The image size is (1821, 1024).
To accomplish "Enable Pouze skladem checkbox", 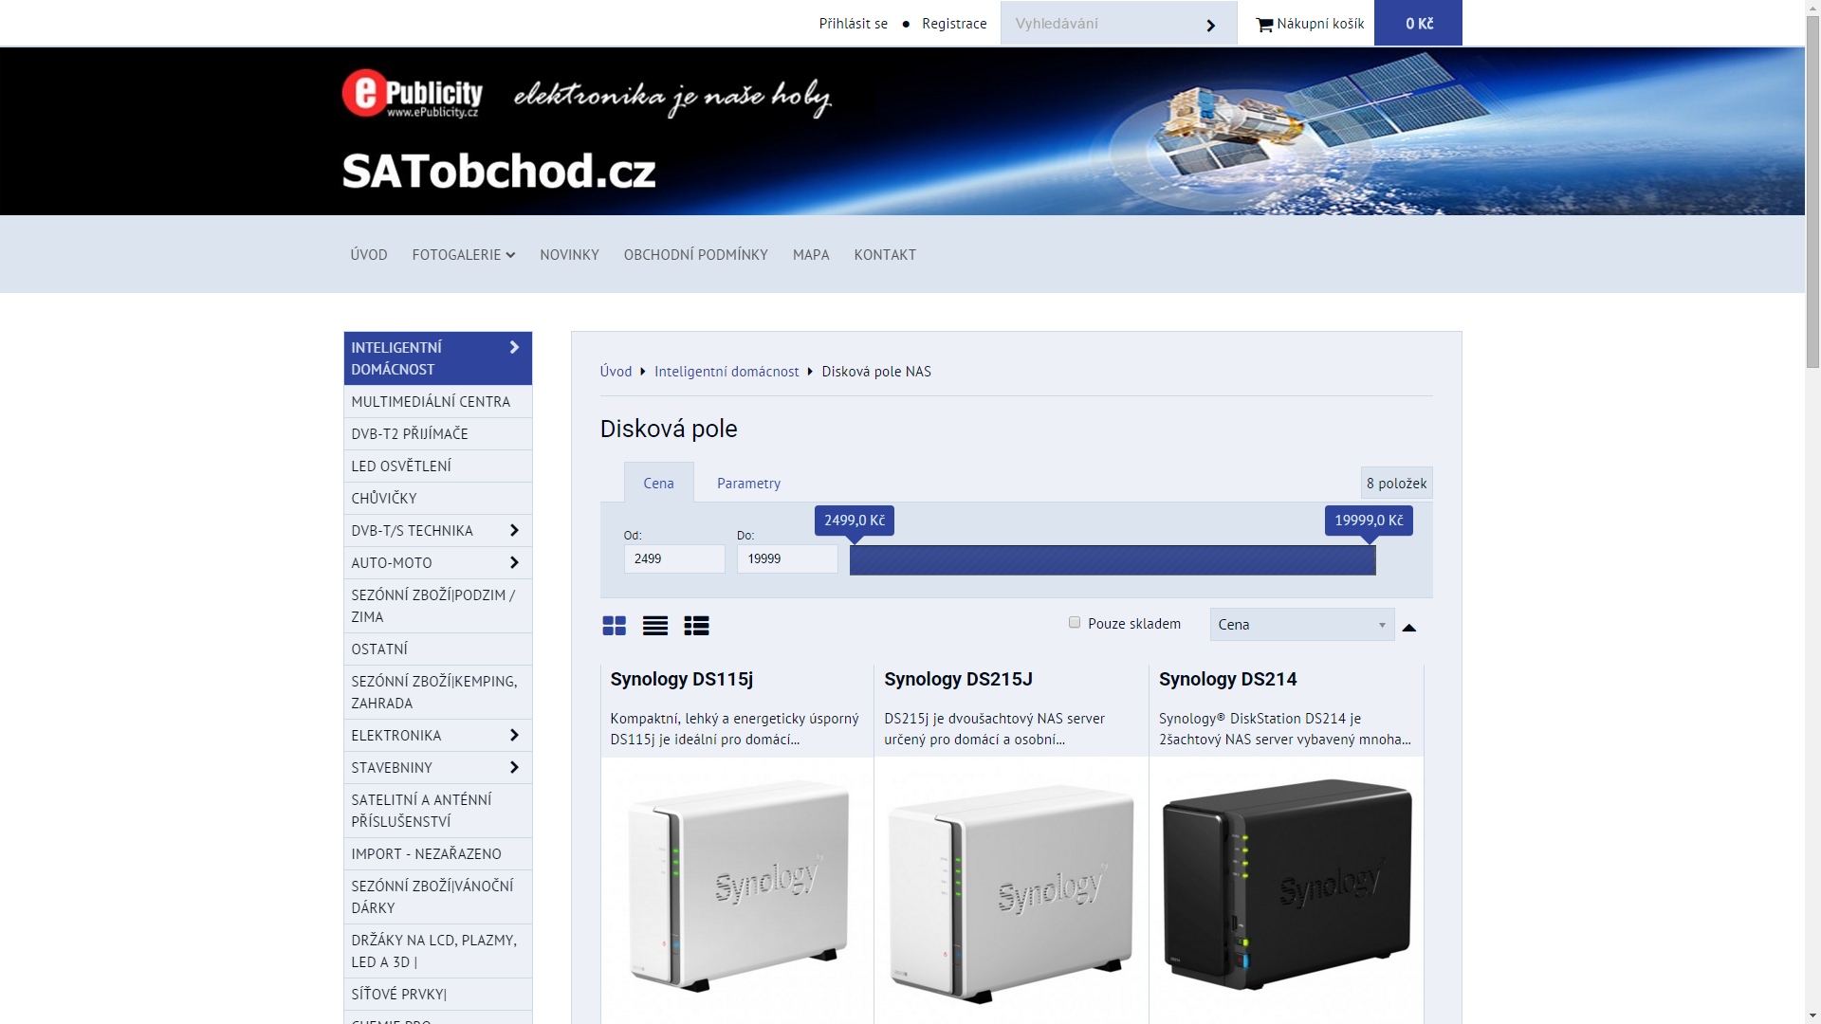I will point(1075,623).
